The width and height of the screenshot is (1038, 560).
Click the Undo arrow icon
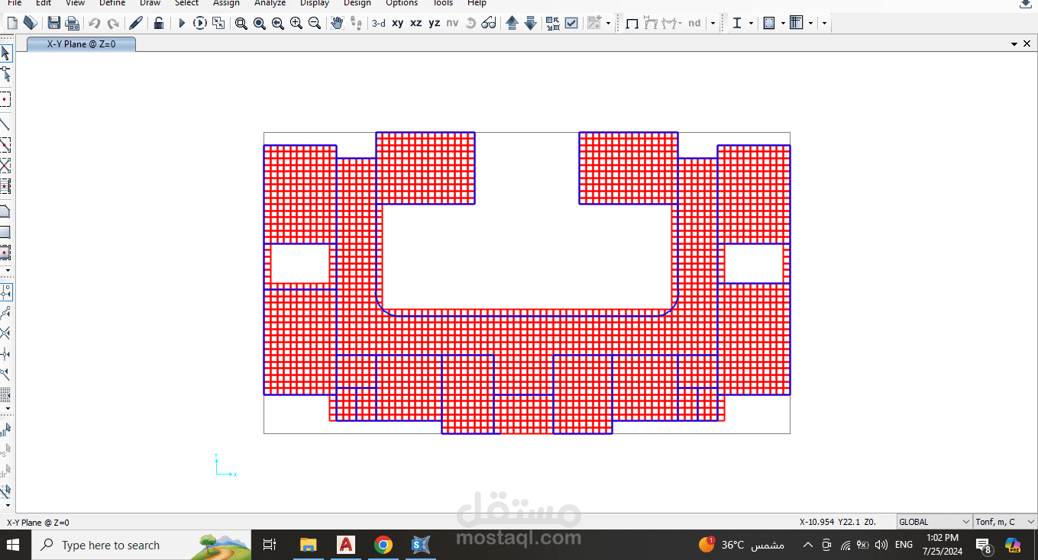click(x=94, y=24)
